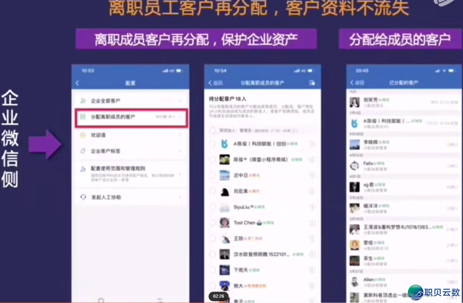463x303 pixels.
Task: Click the 企业客户标签 tag icon
Action: (x=83, y=151)
